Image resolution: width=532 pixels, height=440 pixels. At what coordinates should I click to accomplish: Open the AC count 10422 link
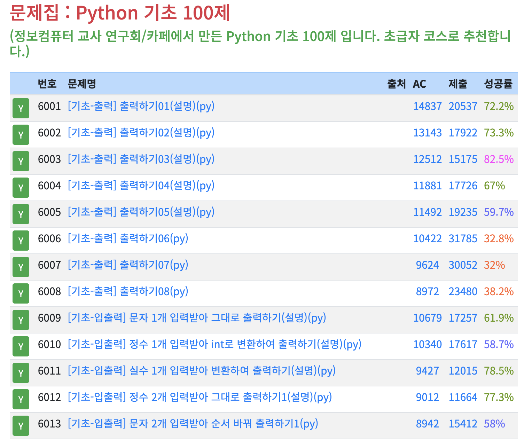tap(427, 238)
